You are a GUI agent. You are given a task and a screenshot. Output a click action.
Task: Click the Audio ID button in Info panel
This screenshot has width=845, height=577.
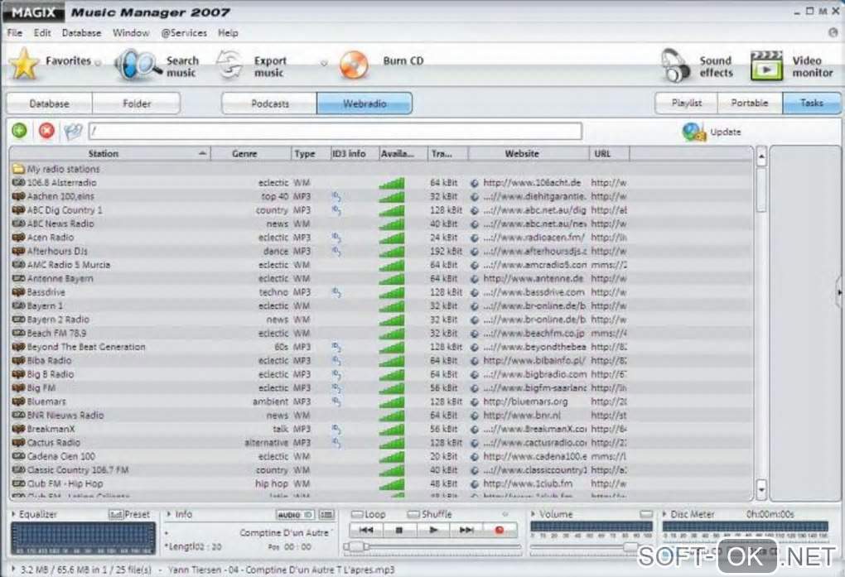[x=295, y=515]
